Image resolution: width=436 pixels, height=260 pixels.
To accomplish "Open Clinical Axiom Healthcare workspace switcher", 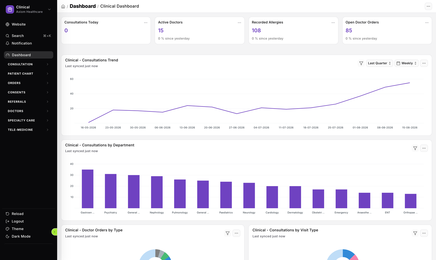I will (x=29, y=9).
